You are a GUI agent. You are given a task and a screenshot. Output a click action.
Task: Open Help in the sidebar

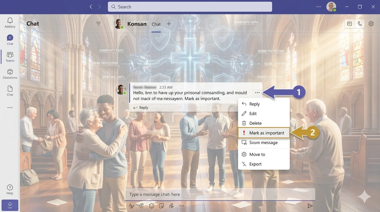click(10, 189)
